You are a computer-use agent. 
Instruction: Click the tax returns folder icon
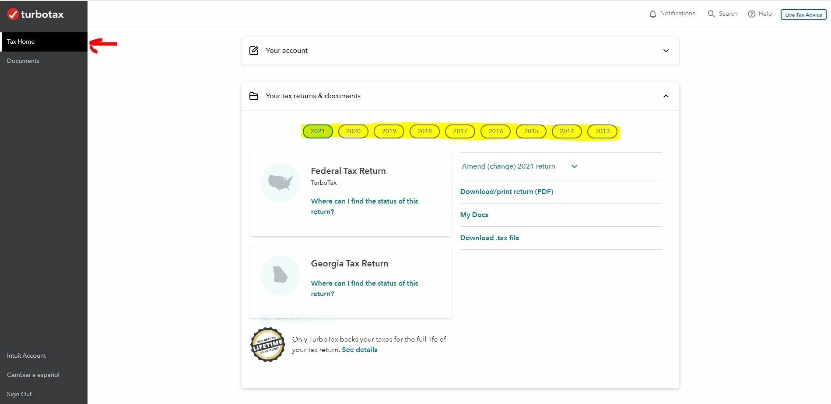(254, 96)
